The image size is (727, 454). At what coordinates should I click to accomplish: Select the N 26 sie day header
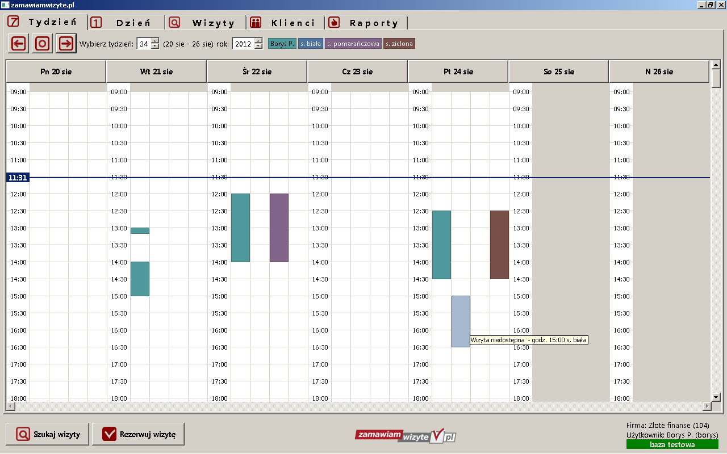click(659, 72)
